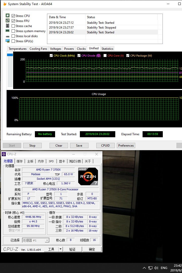182x273 pixels.
Task: Select the Unified tab
Action: pos(94,48)
